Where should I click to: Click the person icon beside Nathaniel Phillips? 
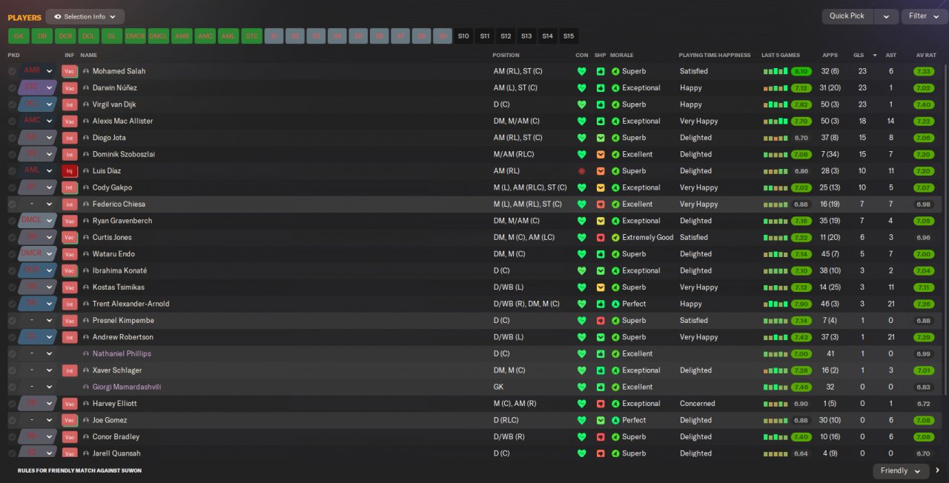(86, 354)
